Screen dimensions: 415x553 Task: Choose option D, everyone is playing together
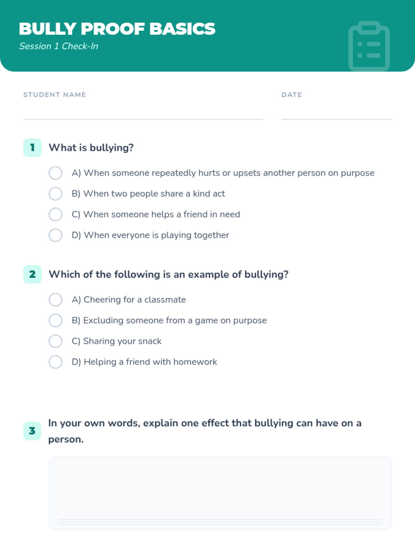click(x=55, y=235)
